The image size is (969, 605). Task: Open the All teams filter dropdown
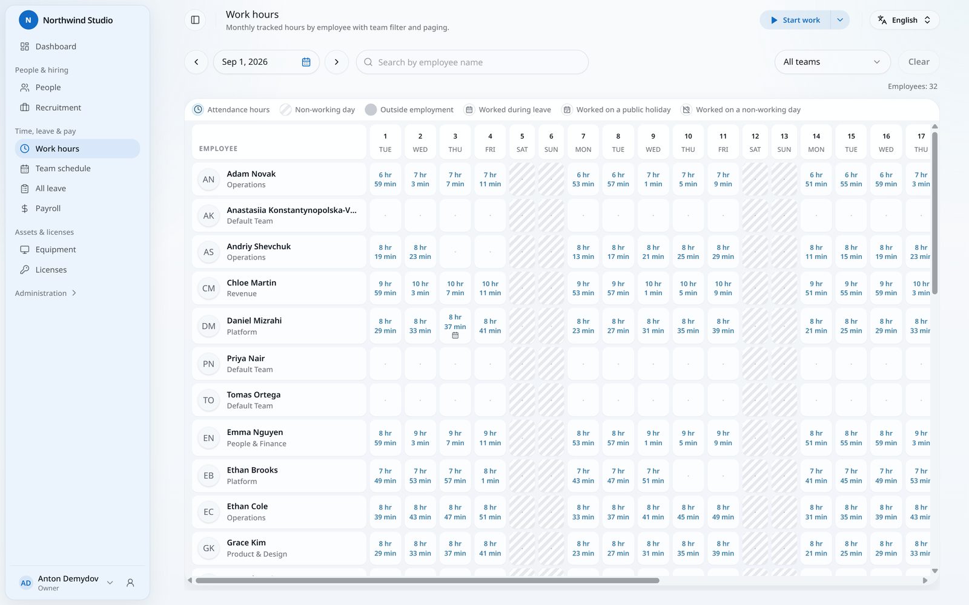[x=832, y=62]
